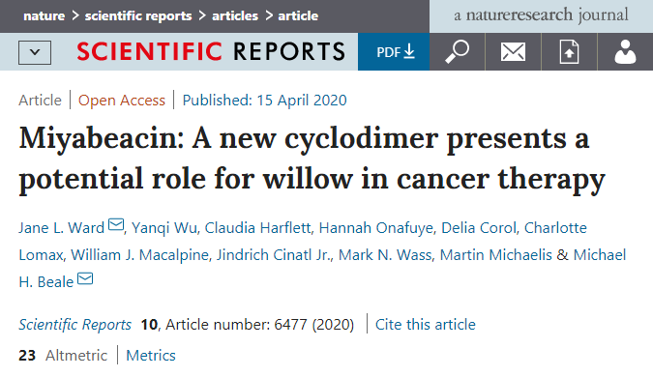653x377 pixels.
Task: Click the submit manuscript upload icon
Action: [569, 51]
